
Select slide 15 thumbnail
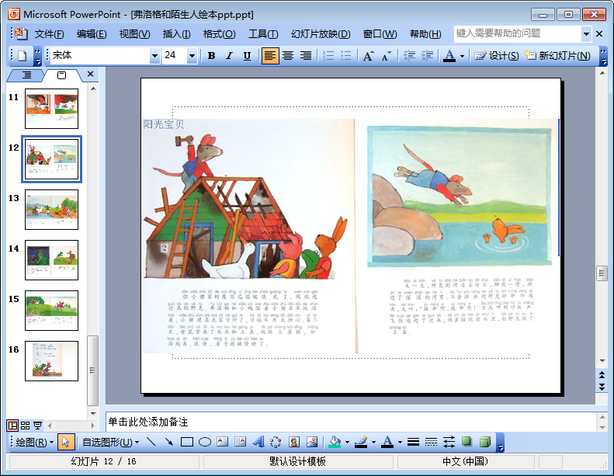(52, 311)
